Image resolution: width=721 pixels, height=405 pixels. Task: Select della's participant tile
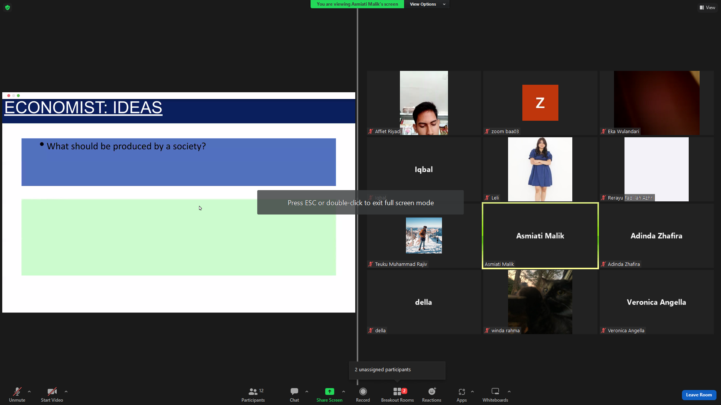[424, 302]
